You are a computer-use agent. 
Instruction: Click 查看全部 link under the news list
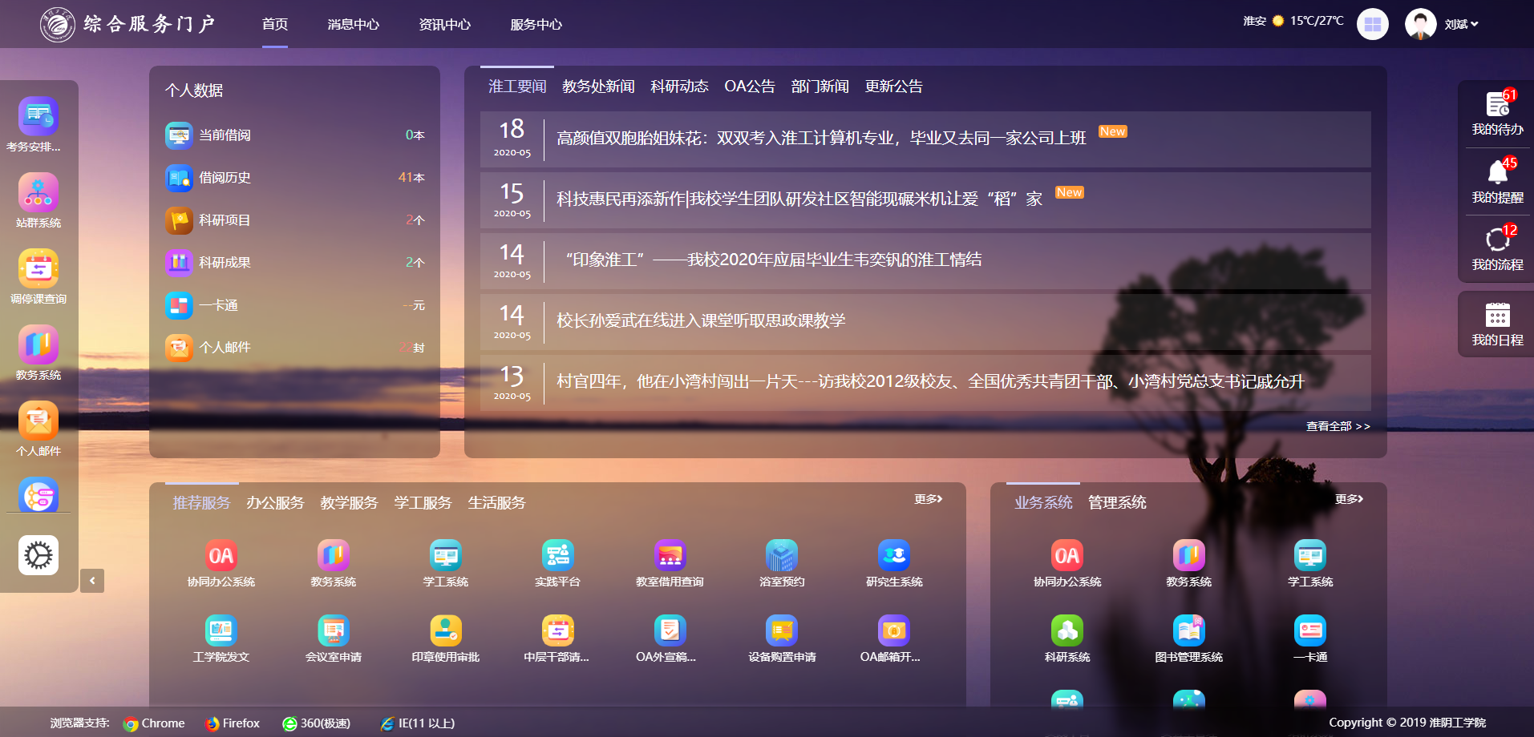(x=1338, y=426)
